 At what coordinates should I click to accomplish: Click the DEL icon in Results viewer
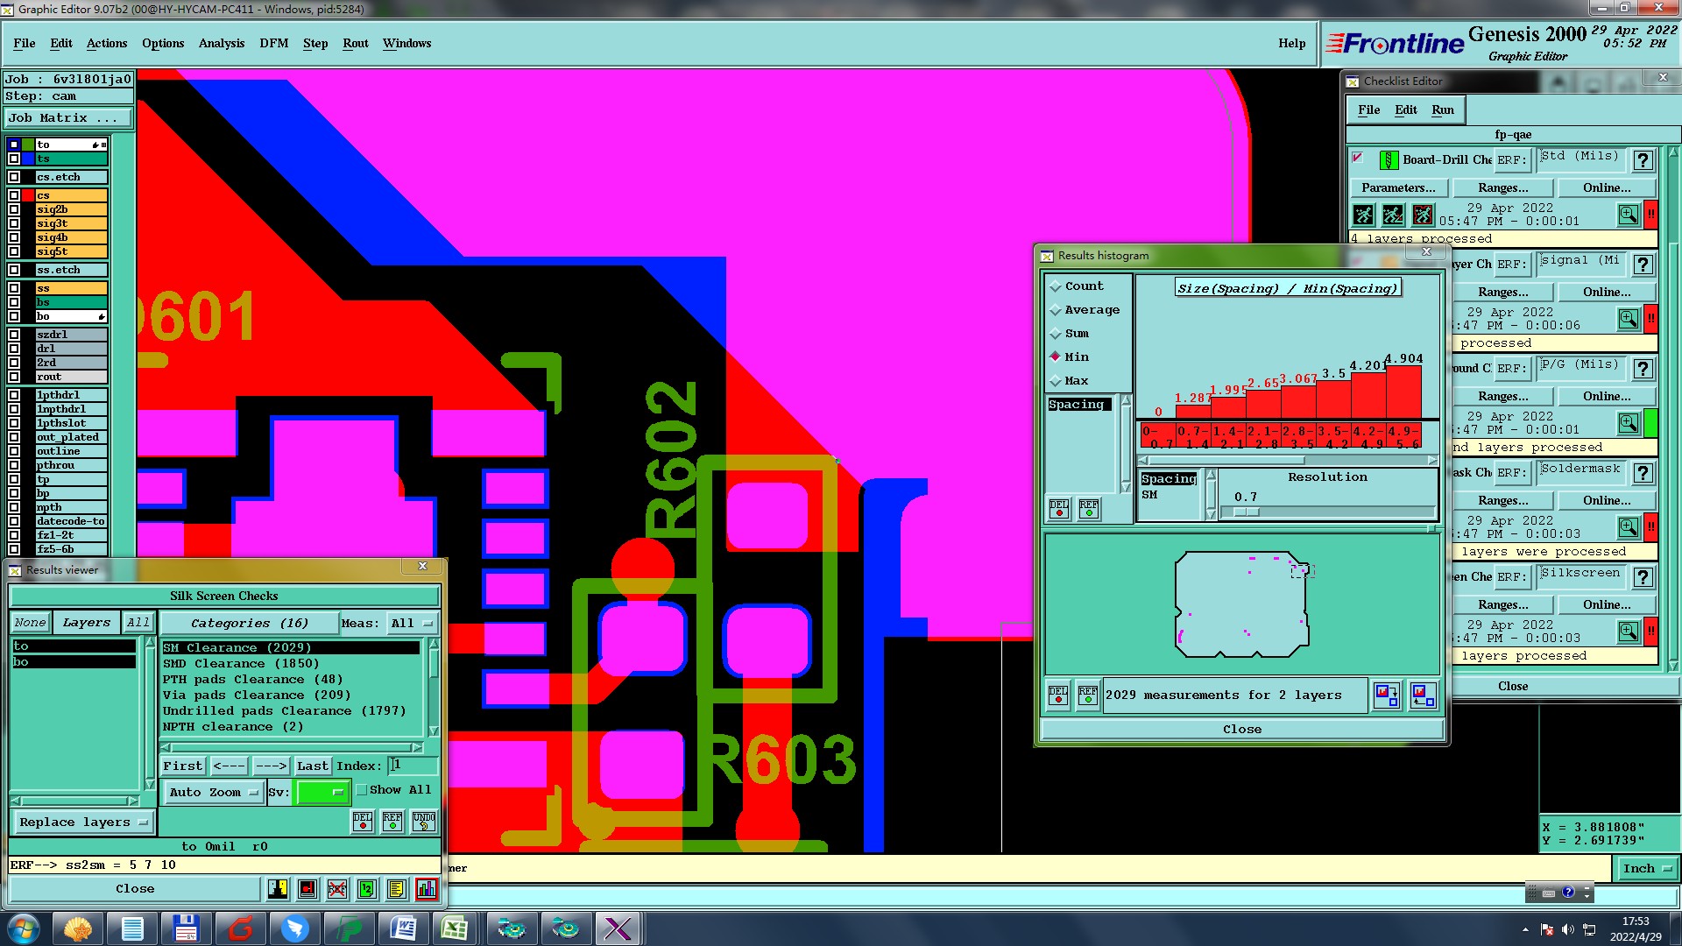coord(363,822)
